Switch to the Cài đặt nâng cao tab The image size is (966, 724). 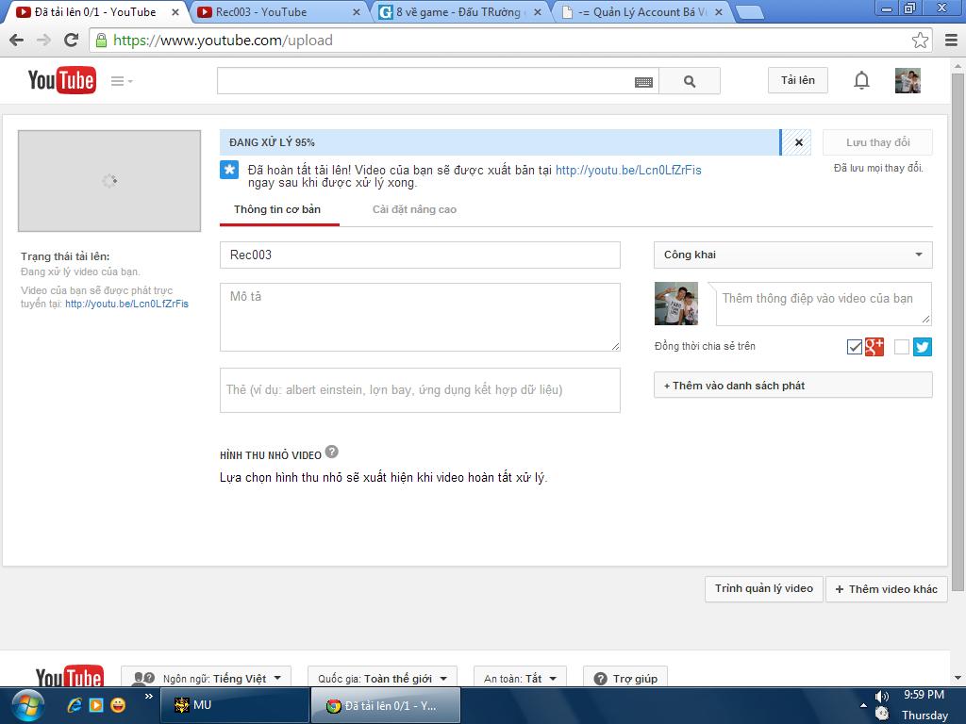coord(414,209)
